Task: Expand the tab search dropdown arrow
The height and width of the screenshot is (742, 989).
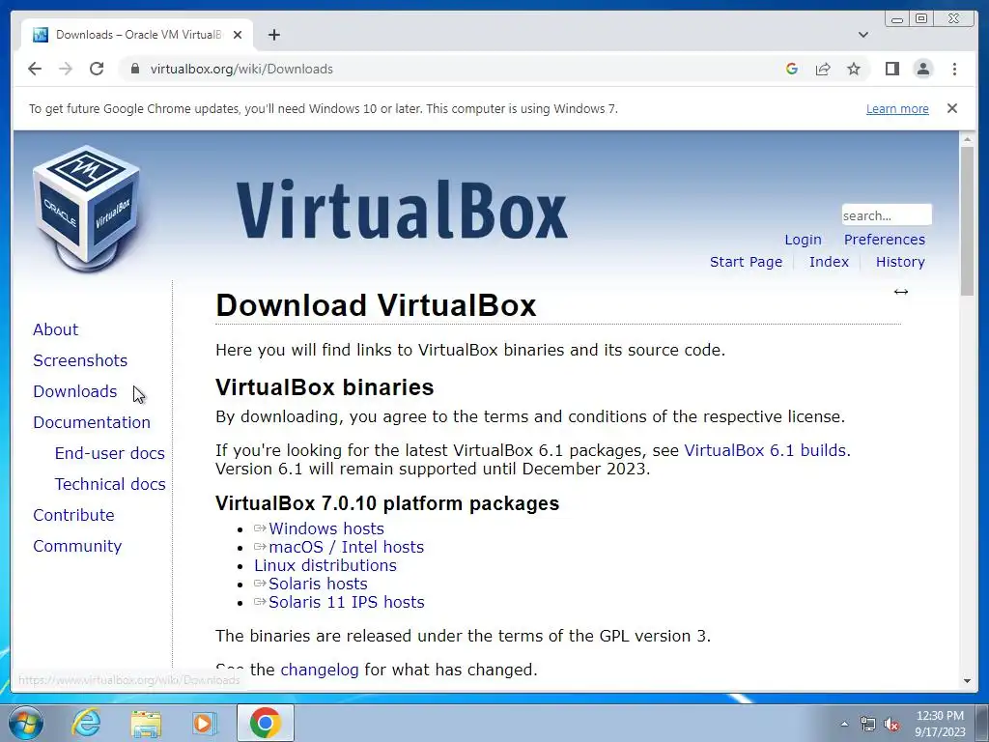Action: click(x=862, y=35)
